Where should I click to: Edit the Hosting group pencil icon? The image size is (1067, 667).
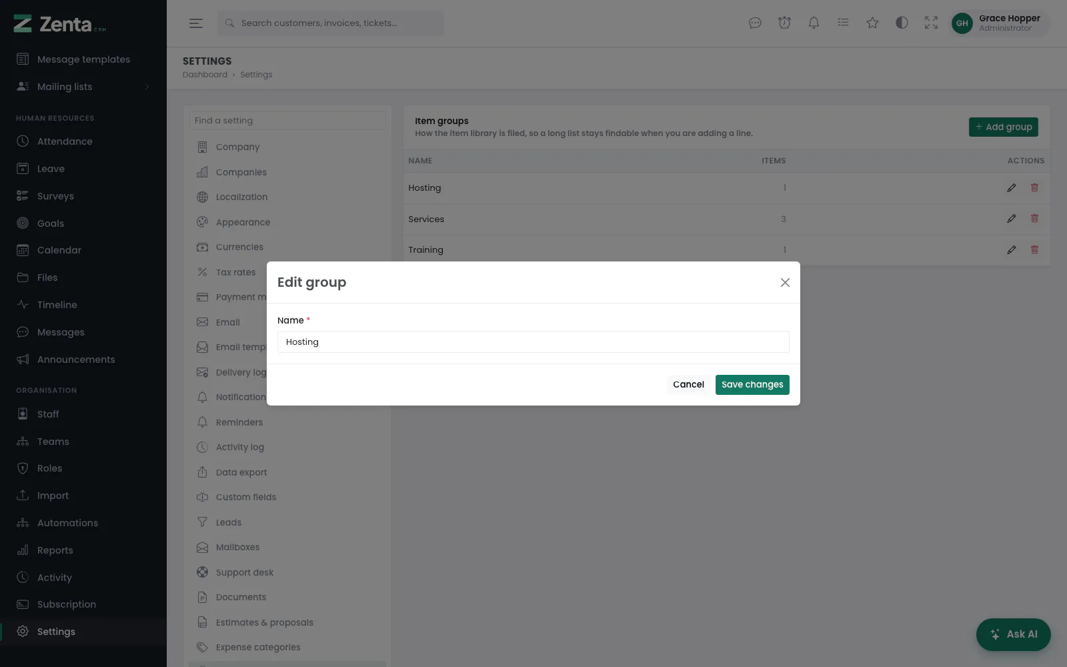[1012, 188]
